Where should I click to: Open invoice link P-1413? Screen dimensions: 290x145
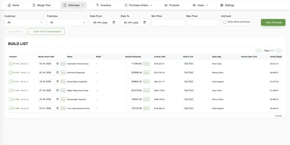click(x=16, y=64)
